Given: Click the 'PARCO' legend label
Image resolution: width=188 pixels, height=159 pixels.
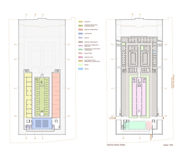Looking at the screenshot, I should pyautogui.click(x=86, y=65).
